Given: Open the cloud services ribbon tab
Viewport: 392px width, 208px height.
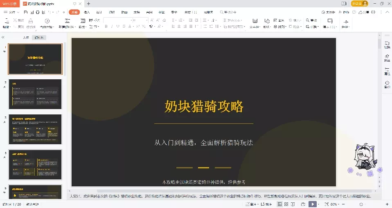Looking at the screenshot, I should (208, 12).
